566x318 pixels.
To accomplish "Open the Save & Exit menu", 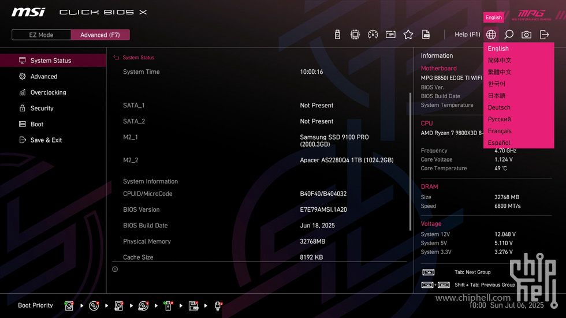I will (53, 140).
